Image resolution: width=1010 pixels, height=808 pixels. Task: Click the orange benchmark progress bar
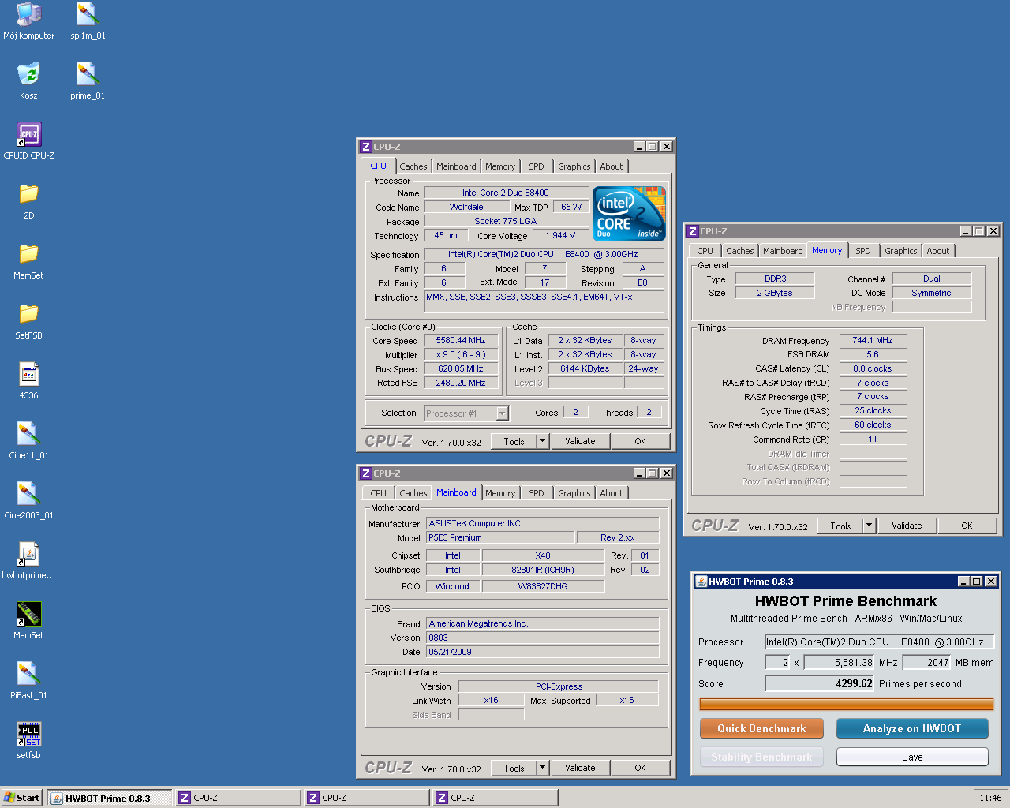click(847, 704)
